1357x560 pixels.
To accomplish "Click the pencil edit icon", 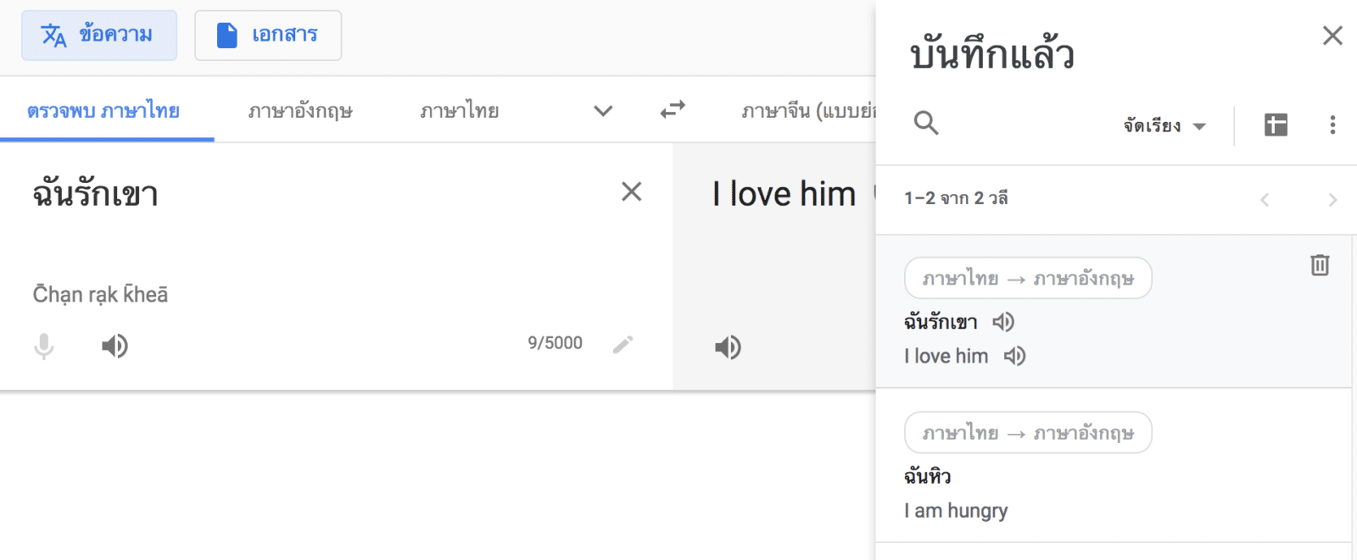I will tap(623, 344).
